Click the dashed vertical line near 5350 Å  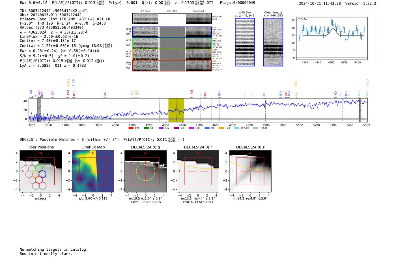[x=342, y=110]
